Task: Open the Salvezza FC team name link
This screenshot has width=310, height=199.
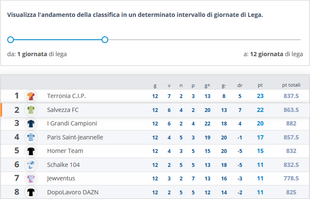Action: 63,110
